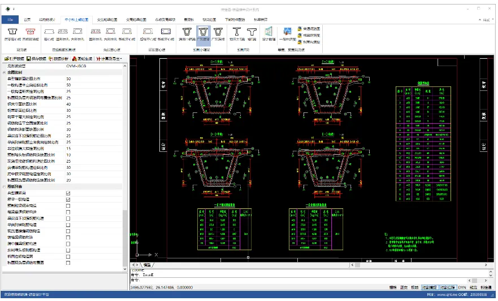Image resolution: width=498 pixels, height=301 pixels.
Task: Collapse the 出图比例 property section
Action: 3,72
